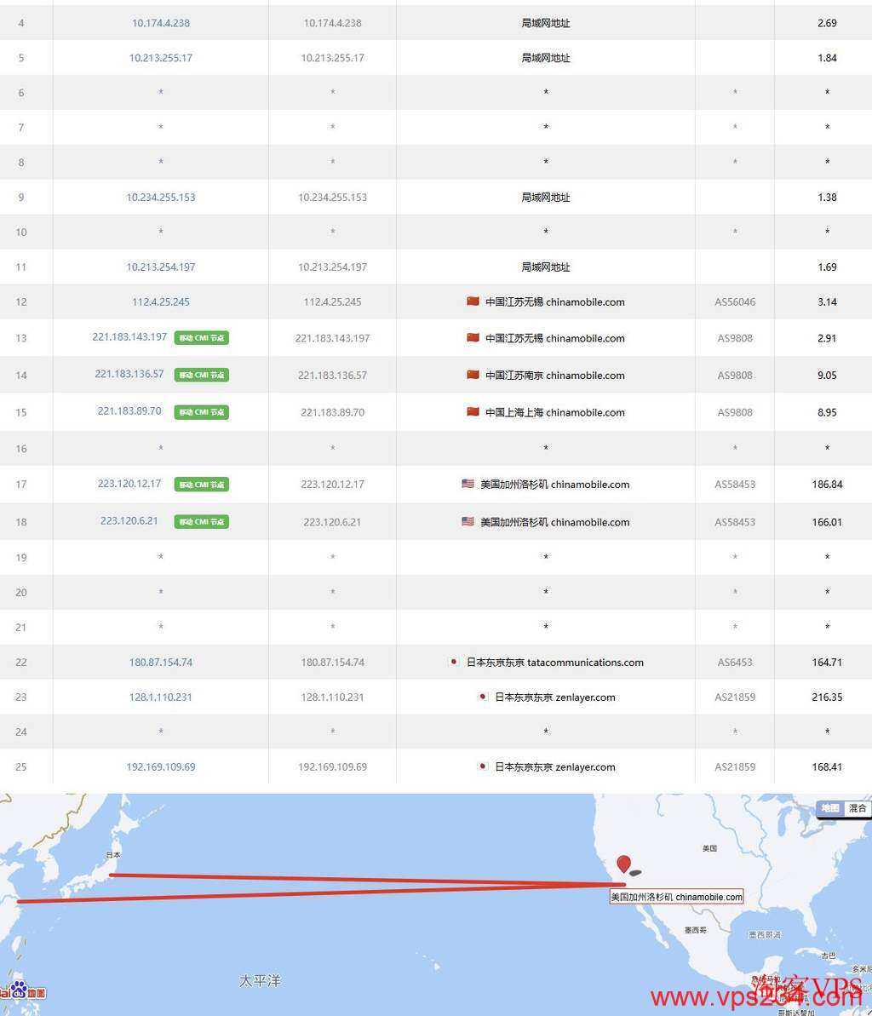Click 中国江苏南京 chinamobile.com location text
Viewport: 872px width, 1016px height.
pos(555,376)
